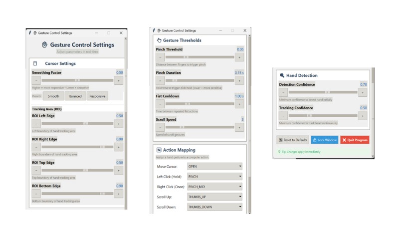Click the Smoothing Factor value 0.50
The height and width of the screenshot is (245, 402).
pyautogui.click(x=120, y=73)
